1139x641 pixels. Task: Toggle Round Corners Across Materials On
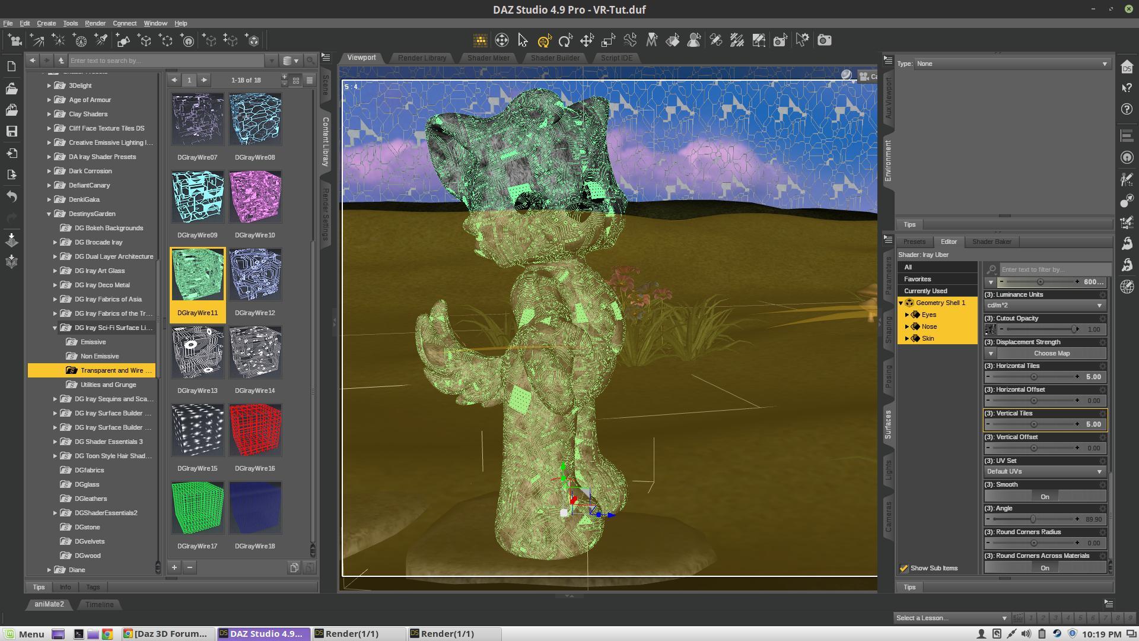[x=1045, y=568]
